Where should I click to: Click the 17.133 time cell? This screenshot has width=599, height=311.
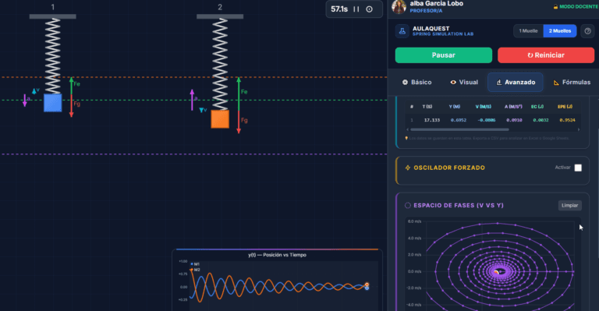[x=431, y=120]
